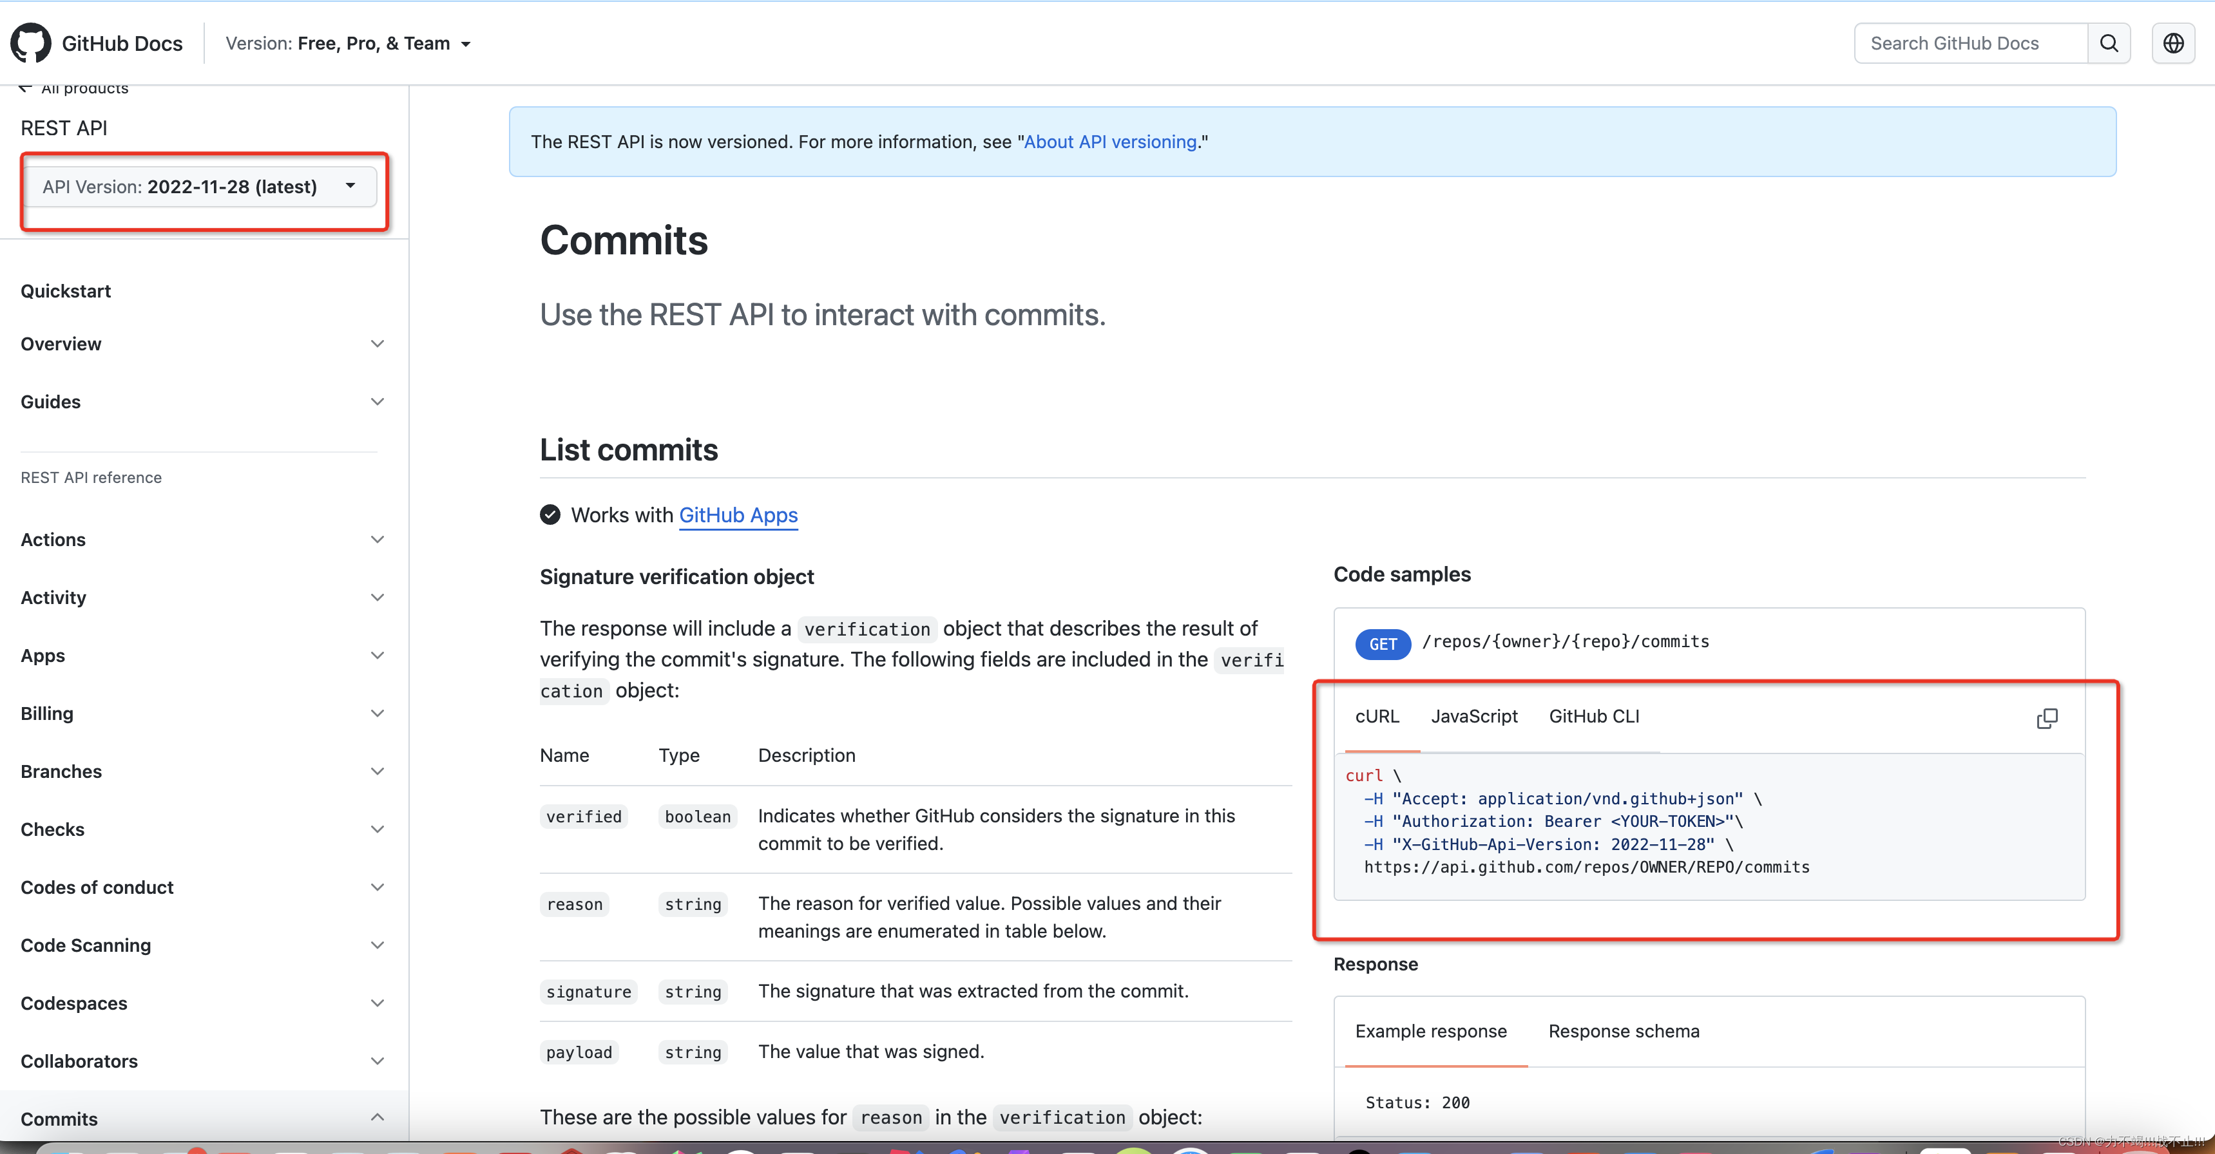The image size is (2215, 1154).
Task: Click the X-GitHub-Api-Version header line
Action: point(1548,845)
